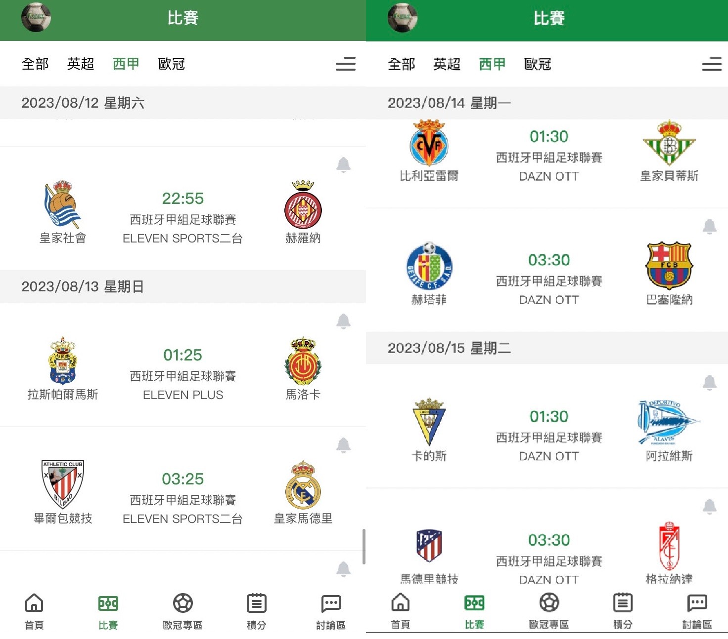Screen dimensions: 728x639
Task: Toggle reminder bell for 皇家社會 vs 赫羅納
Action: pyautogui.click(x=343, y=165)
